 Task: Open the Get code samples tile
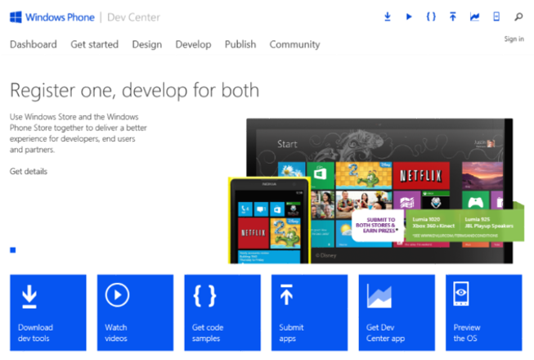point(222,313)
